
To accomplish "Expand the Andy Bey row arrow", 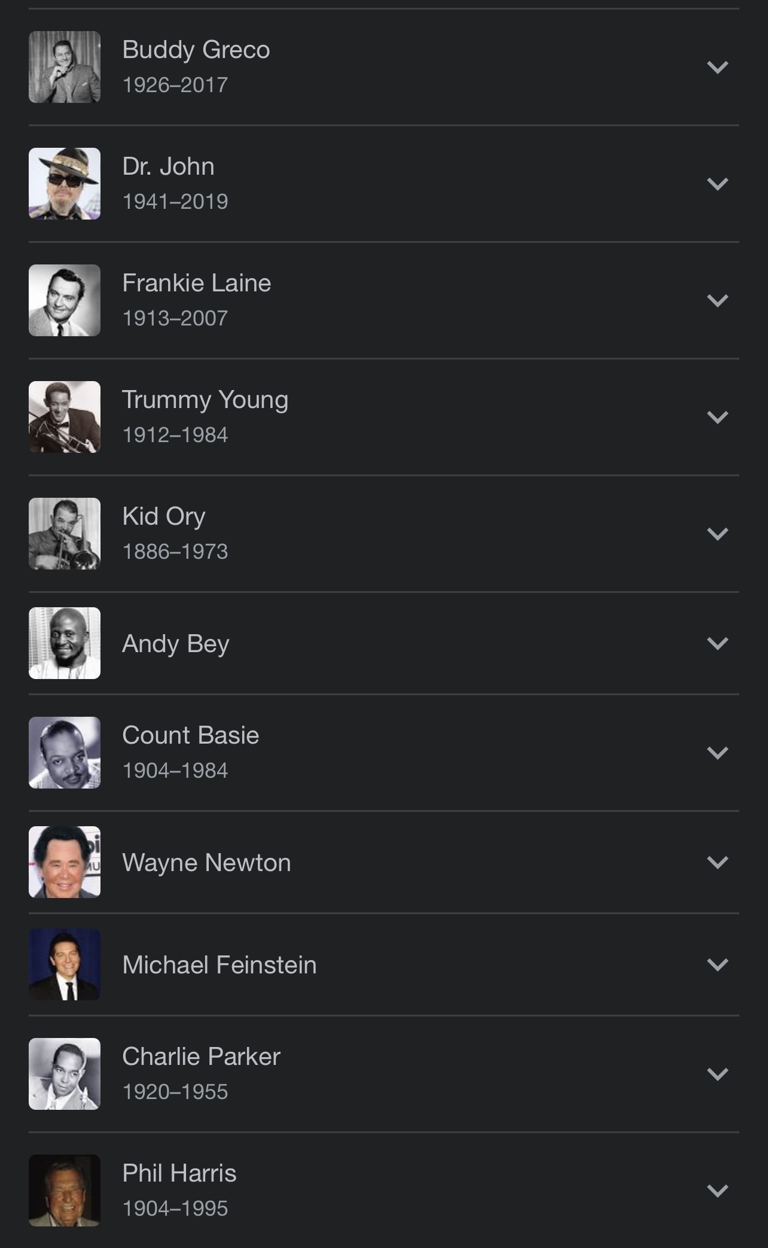I will point(717,643).
